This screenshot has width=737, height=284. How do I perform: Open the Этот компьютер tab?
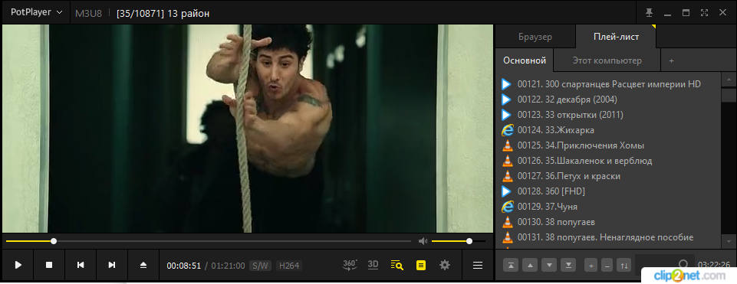click(607, 60)
